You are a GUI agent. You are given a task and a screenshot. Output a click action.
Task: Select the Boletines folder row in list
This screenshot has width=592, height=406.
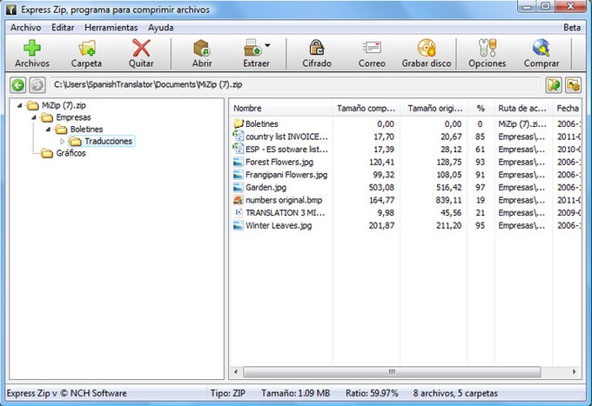(x=406, y=123)
